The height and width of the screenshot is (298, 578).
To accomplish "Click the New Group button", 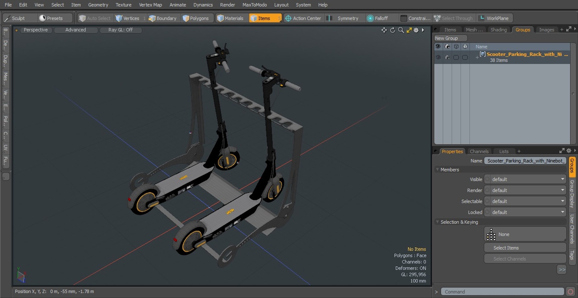I will [451, 38].
